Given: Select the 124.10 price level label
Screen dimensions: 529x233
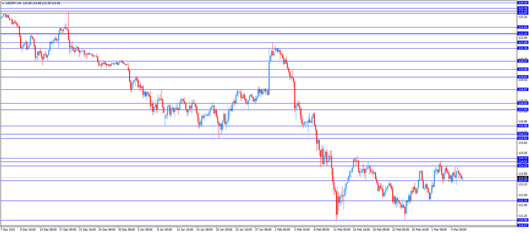Looking at the screenshot, I should tap(523, 2).
